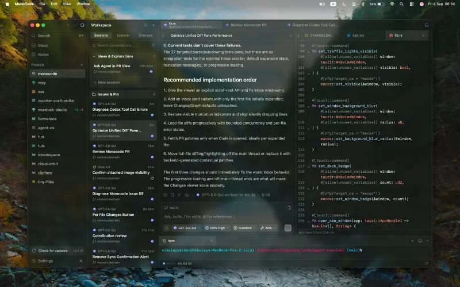Open the Confirm attached image visibility session
The width and height of the screenshot is (460, 287).
pos(123,173)
